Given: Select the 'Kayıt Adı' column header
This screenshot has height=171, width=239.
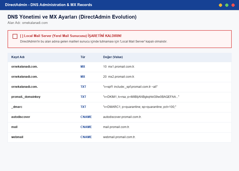Looking at the screenshot, I should coord(18,57).
